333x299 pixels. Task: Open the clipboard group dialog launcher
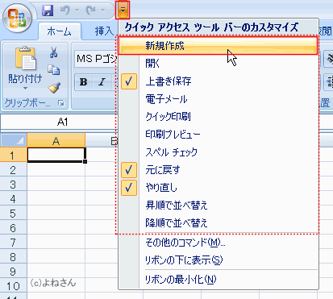(x=61, y=103)
